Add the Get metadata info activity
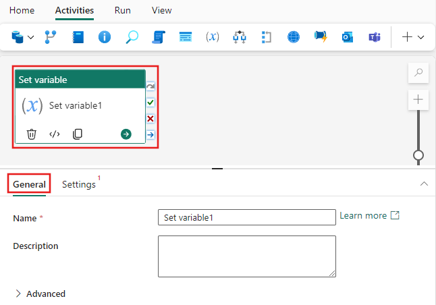Screen dimensions: 436x305 105,37
